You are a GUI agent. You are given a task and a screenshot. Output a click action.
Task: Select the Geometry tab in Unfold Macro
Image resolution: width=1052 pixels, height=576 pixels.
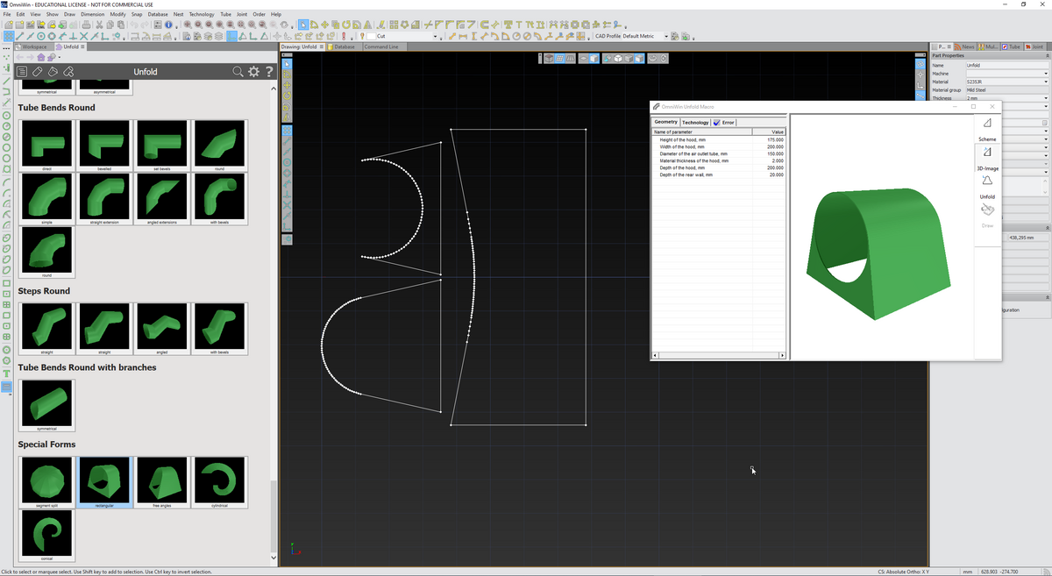coord(666,122)
